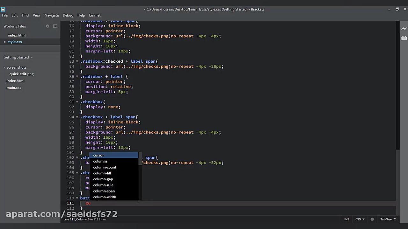Screen dimensions: 408x229
Task: Click the 'cu' text on line 111
Action: click(x=88, y=203)
